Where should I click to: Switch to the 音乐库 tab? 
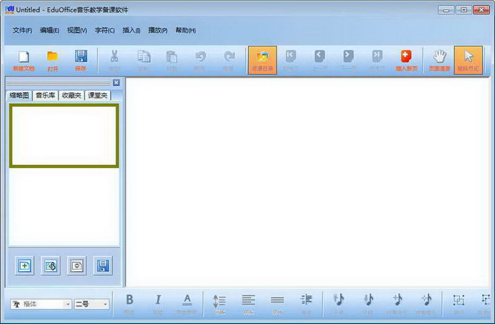pyautogui.click(x=45, y=96)
